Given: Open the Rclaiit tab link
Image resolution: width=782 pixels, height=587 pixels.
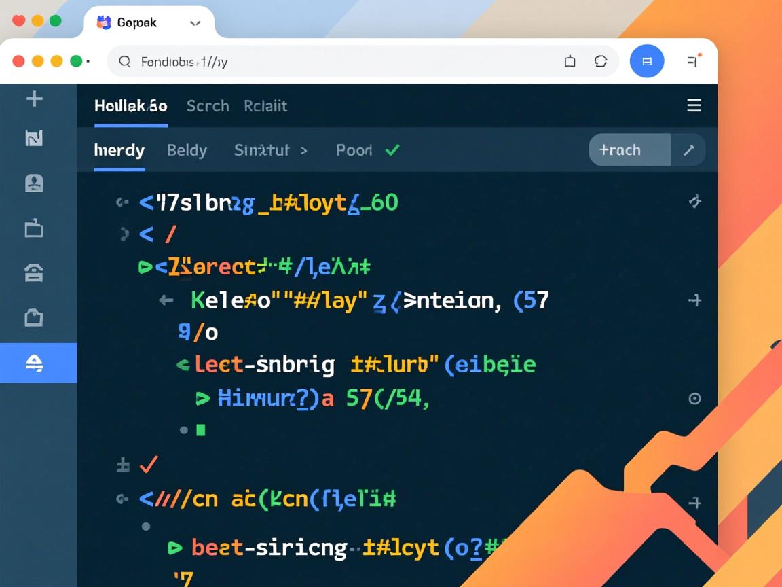Looking at the screenshot, I should pos(265,106).
